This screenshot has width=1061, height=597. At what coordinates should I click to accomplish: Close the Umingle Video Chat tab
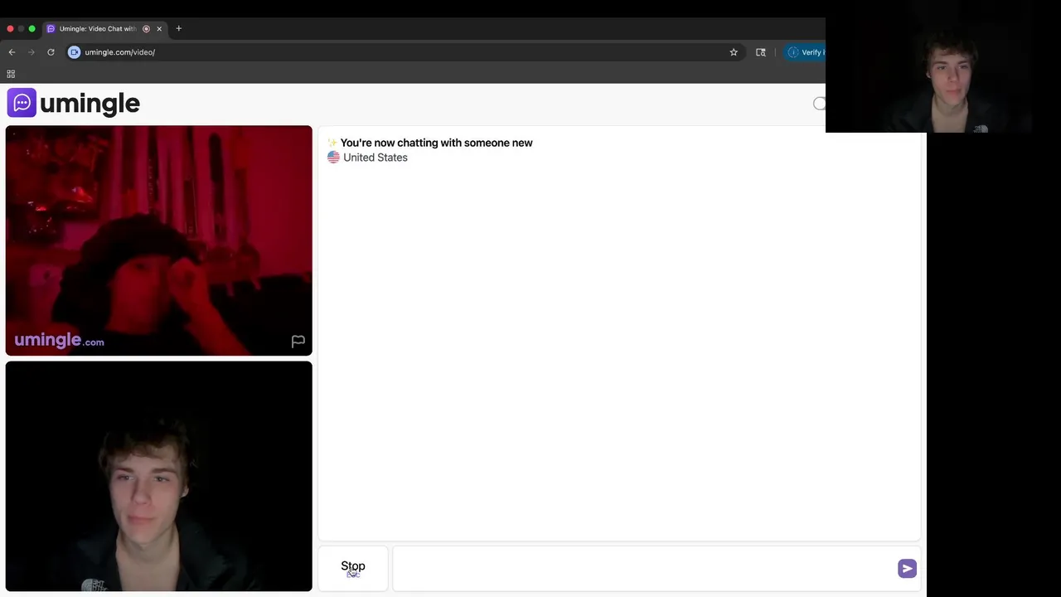[x=159, y=29]
